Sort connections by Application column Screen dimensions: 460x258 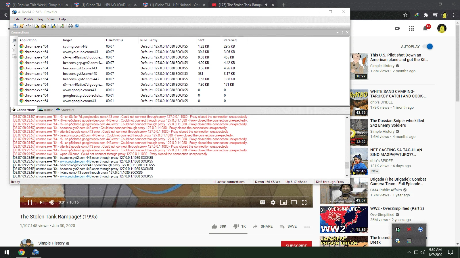40,40
